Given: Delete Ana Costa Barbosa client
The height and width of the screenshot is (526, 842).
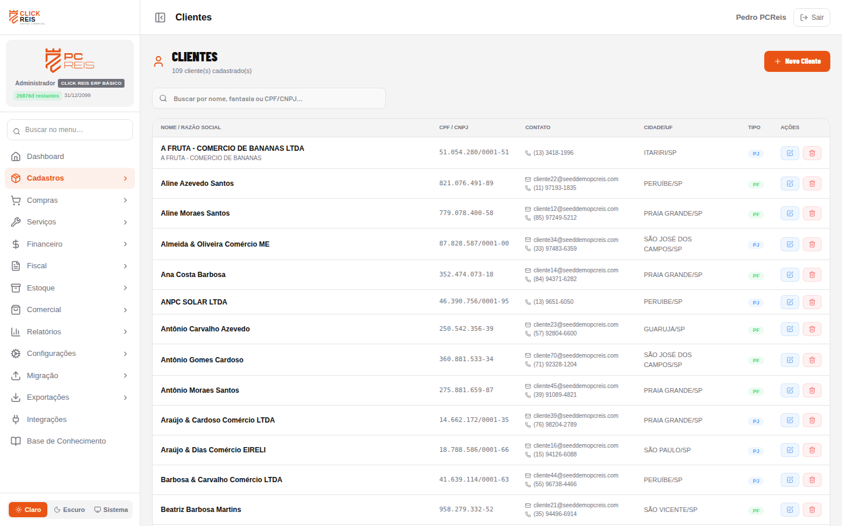Looking at the screenshot, I should [812, 275].
